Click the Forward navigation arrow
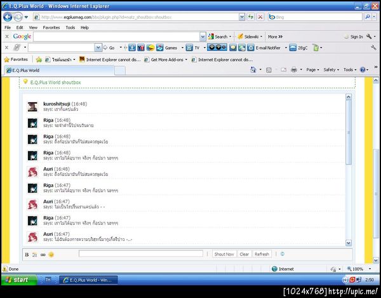Viewport: 381px width, 298px height. [x=18, y=17]
